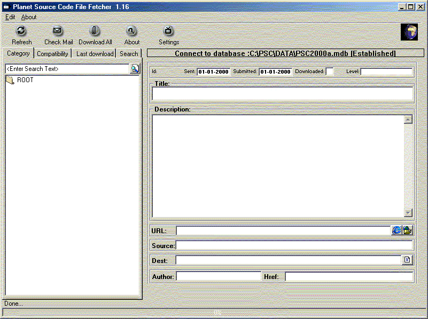Click Description scrollbar down arrow
428x319 pixels.
408,213
